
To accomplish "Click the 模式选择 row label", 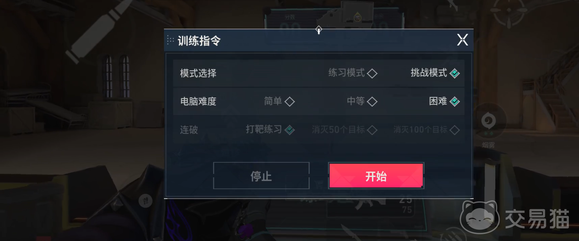I will pos(198,73).
